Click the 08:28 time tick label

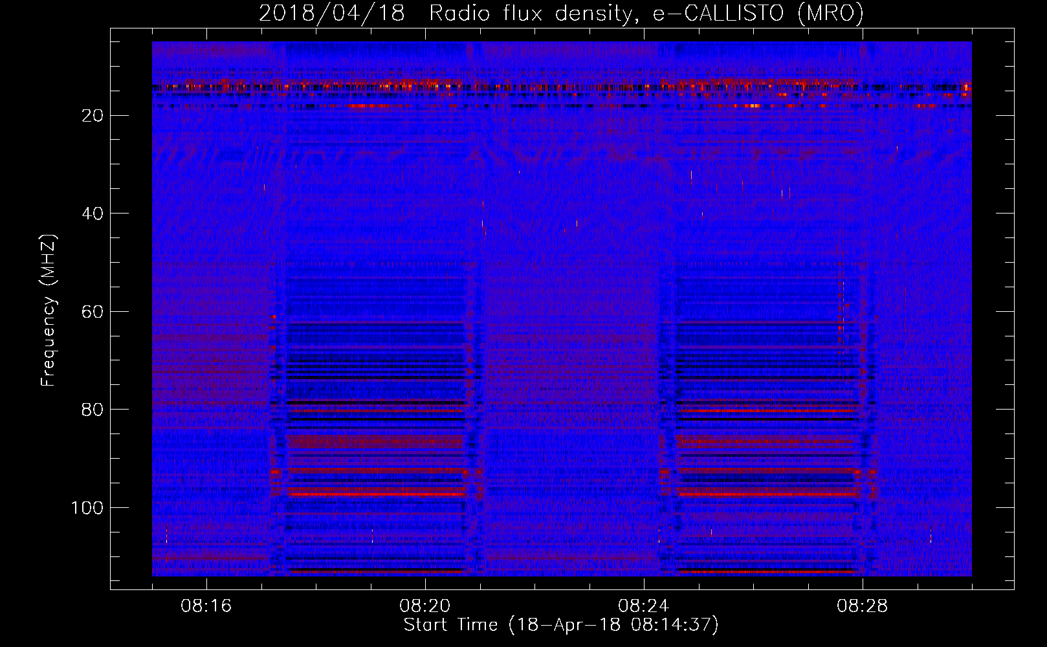pos(863,606)
